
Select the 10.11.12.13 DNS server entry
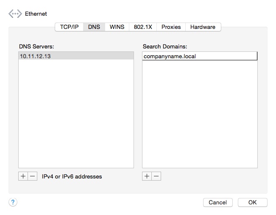76,56
